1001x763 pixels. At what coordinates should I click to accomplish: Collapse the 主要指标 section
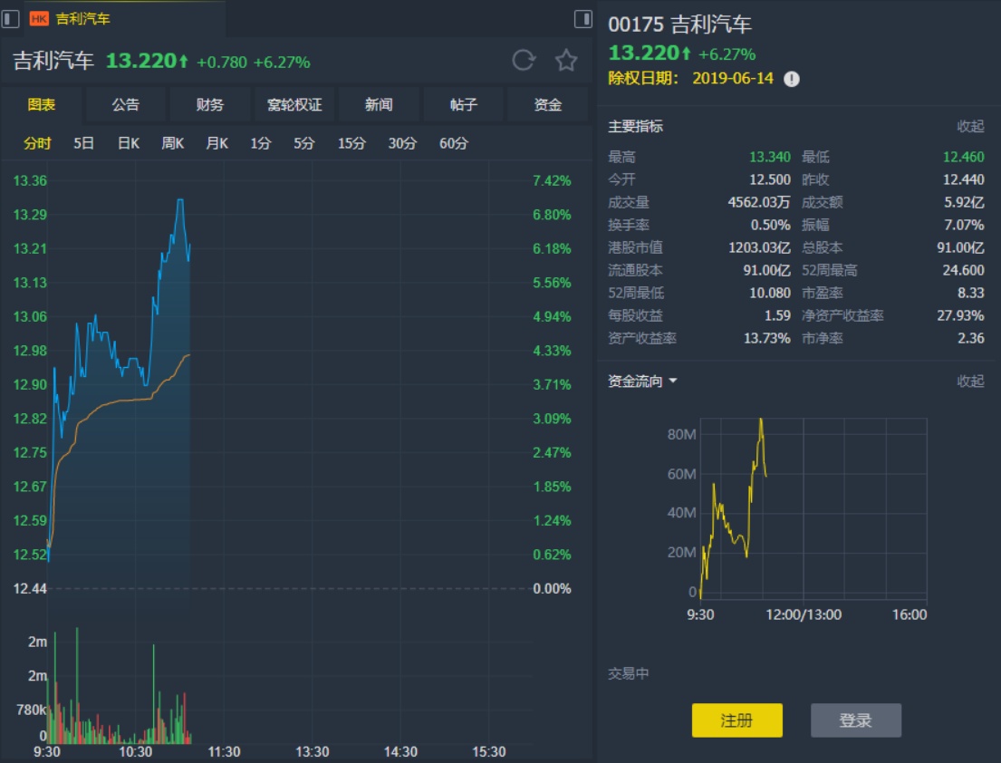click(970, 126)
